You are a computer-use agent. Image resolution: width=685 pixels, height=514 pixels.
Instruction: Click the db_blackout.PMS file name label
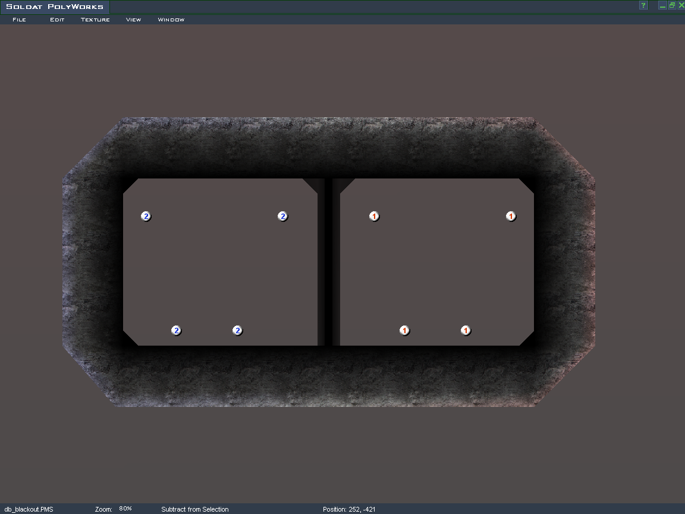point(29,509)
